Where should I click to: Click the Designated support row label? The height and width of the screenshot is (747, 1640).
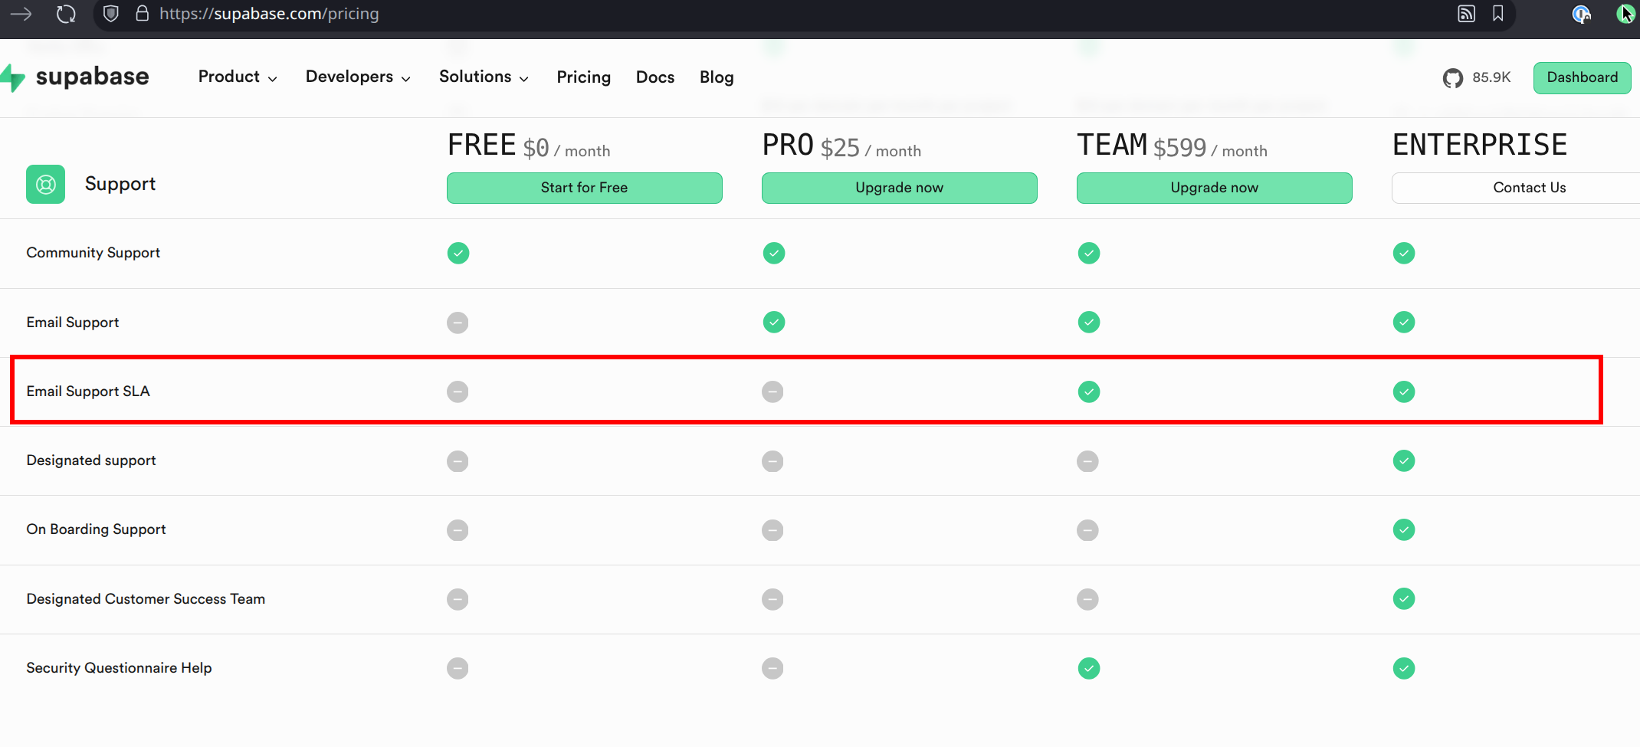coord(91,460)
